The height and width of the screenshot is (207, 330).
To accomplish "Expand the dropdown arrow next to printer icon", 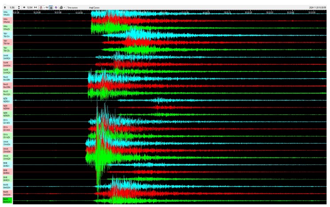I will pos(64,8).
